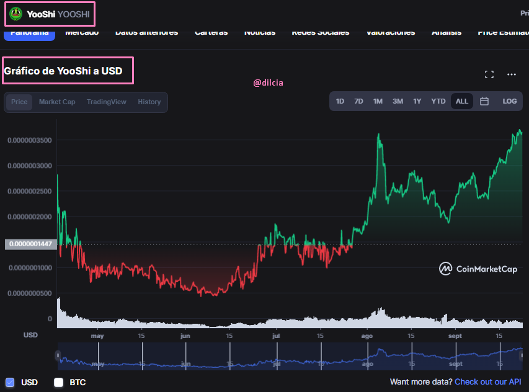Open the Noticias section tab
This screenshot has width=529, height=392.
click(x=260, y=33)
